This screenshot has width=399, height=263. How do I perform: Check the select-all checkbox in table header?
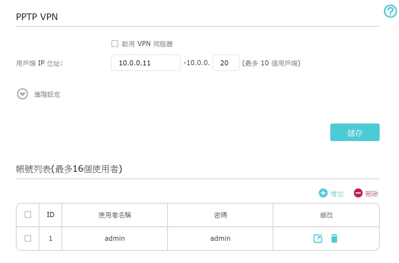click(27, 215)
